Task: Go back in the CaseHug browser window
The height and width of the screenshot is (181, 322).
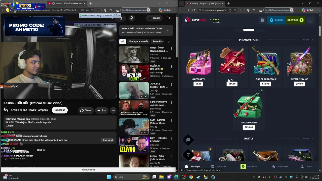Action: 182,10
